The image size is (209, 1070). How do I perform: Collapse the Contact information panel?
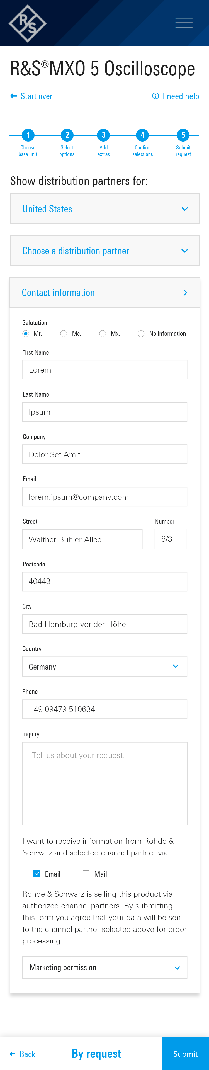[105, 292]
